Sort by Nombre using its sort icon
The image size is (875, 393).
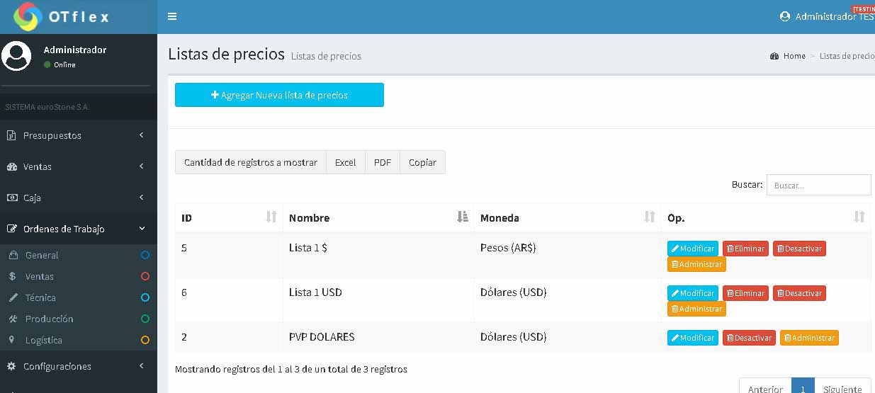click(463, 217)
